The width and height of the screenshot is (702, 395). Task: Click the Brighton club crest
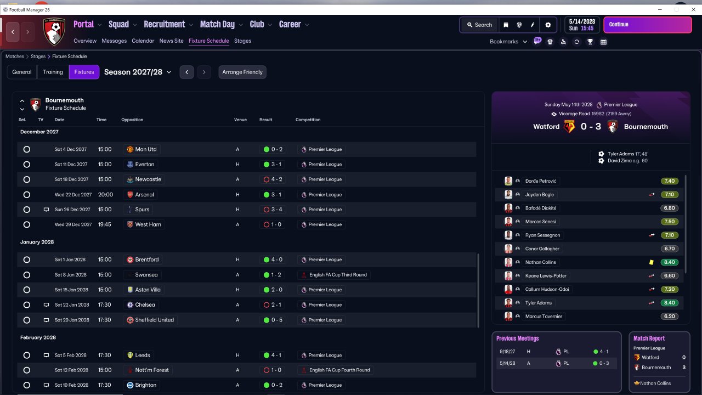pyautogui.click(x=130, y=385)
